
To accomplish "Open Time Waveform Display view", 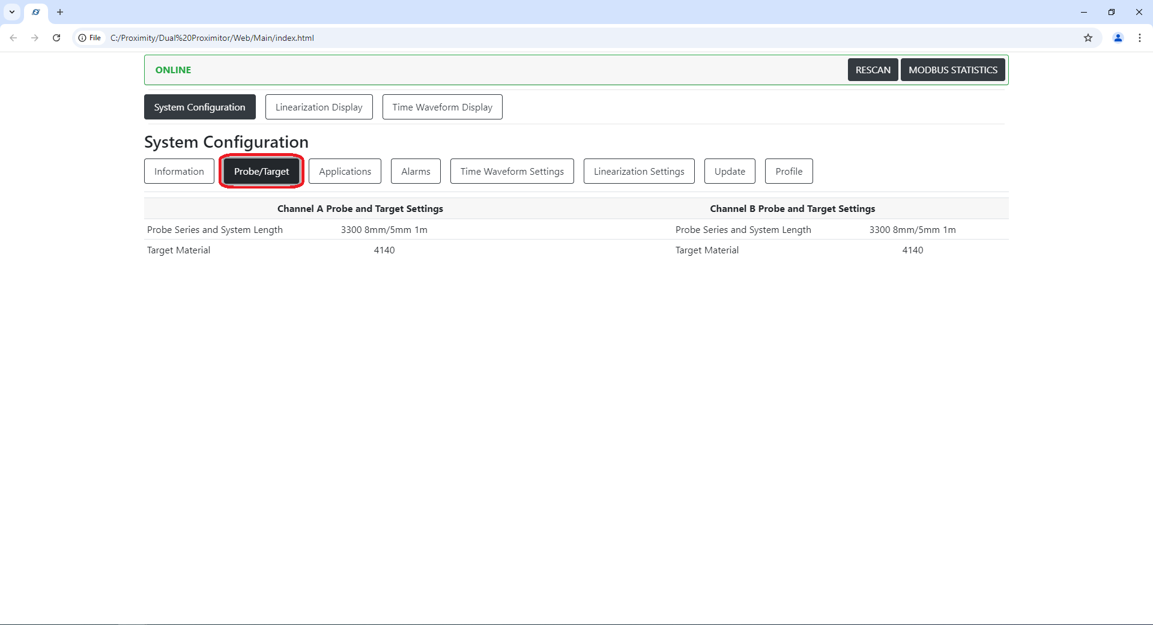I will [x=443, y=107].
